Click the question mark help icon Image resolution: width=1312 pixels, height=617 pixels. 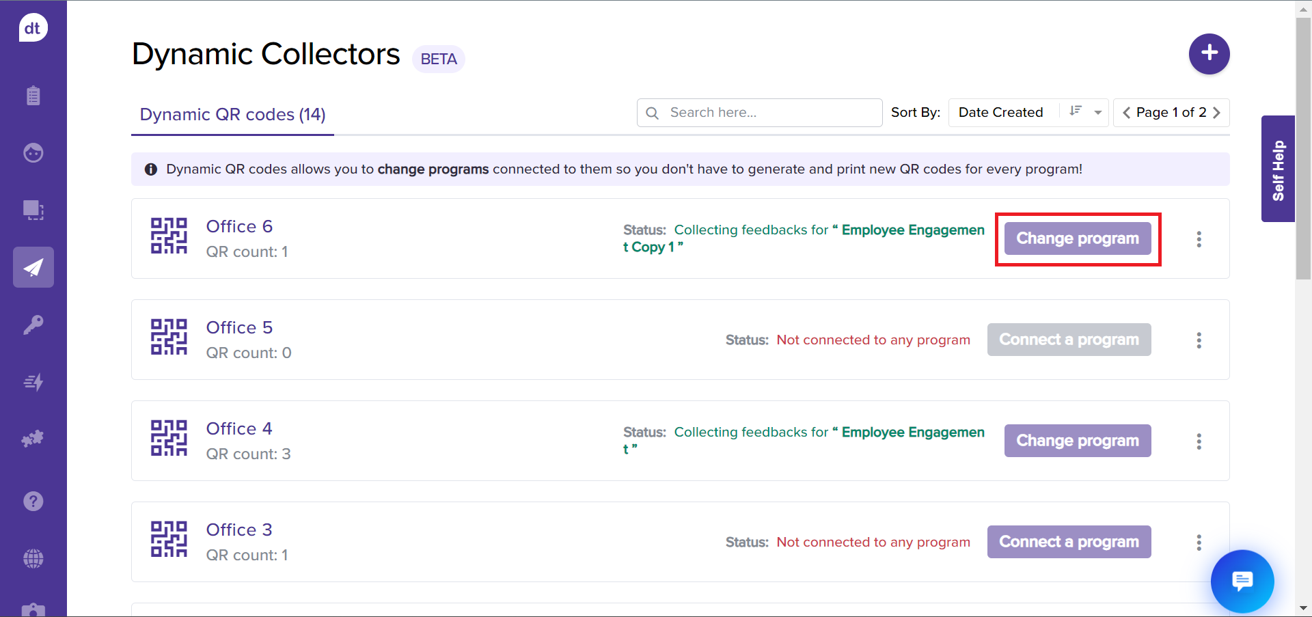coord(33,502)
